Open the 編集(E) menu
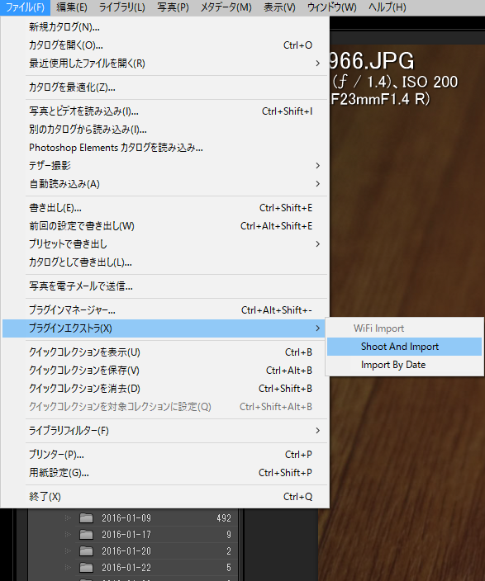 coord(72,7)
